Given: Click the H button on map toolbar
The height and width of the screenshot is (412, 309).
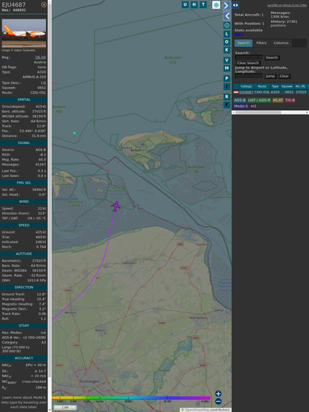Looking at the screenshot, I should tap(194, 4).
